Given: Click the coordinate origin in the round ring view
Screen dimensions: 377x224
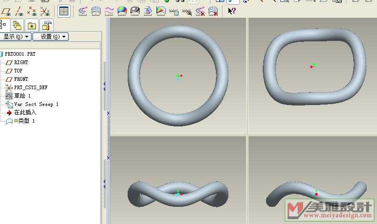Looking at the screenshot, I should [x=178, y=77].
